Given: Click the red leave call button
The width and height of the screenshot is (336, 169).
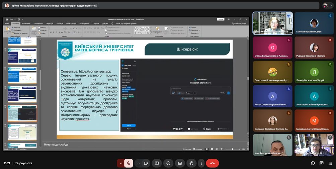Looking at the screenshot, I should coord(212,163).
